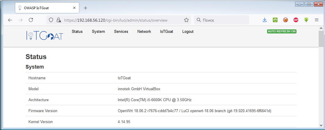This screenshot has height=130, width=325.
Task: Click the IoTGoat logo
Action: (x=45, y=35)
